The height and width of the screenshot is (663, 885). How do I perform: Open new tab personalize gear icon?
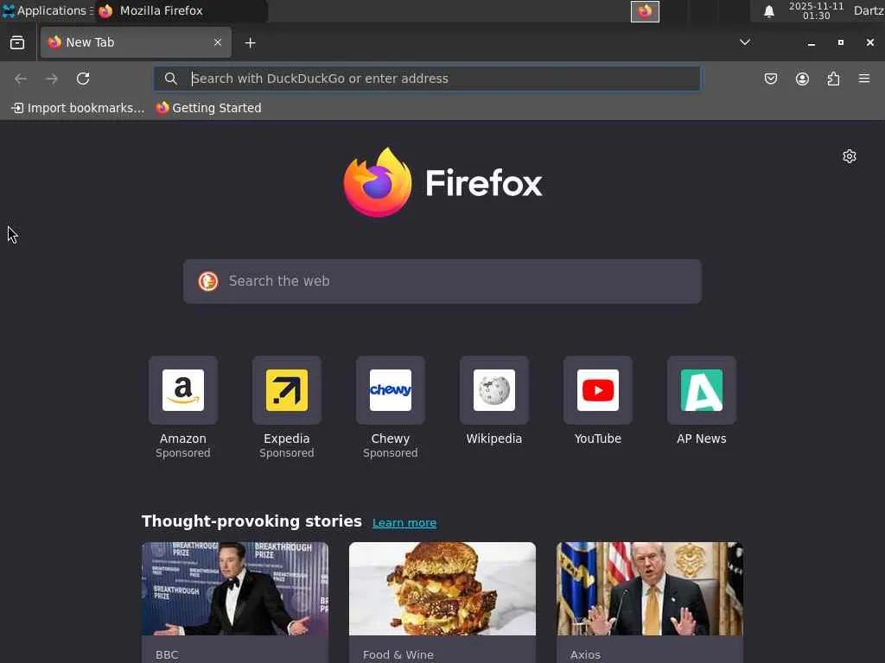click(850, 156)
